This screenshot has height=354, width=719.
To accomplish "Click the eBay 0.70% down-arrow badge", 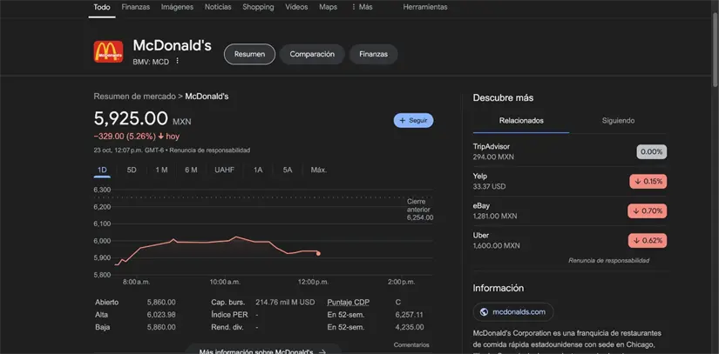I will [647, 210].
